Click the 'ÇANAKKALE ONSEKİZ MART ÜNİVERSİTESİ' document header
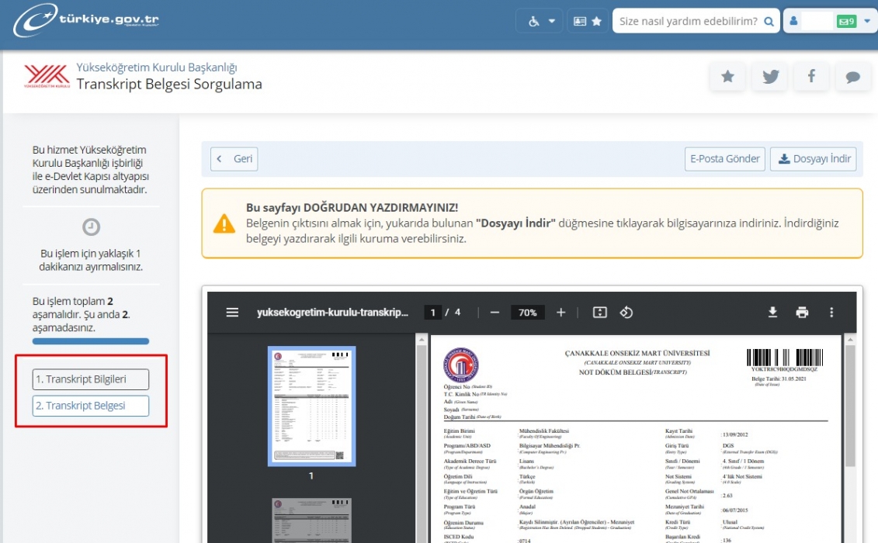The image size is (878, 543). pyautogui.click(x=637, y=353)
